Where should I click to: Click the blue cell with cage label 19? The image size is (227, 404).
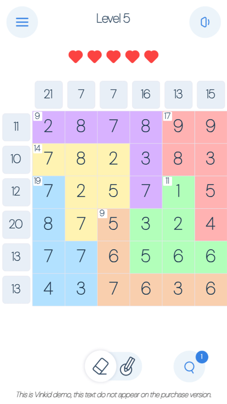pos(49,192)
